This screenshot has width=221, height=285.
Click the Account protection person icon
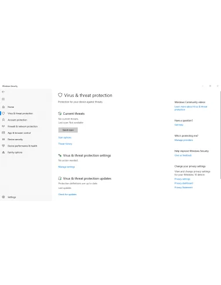3,120
